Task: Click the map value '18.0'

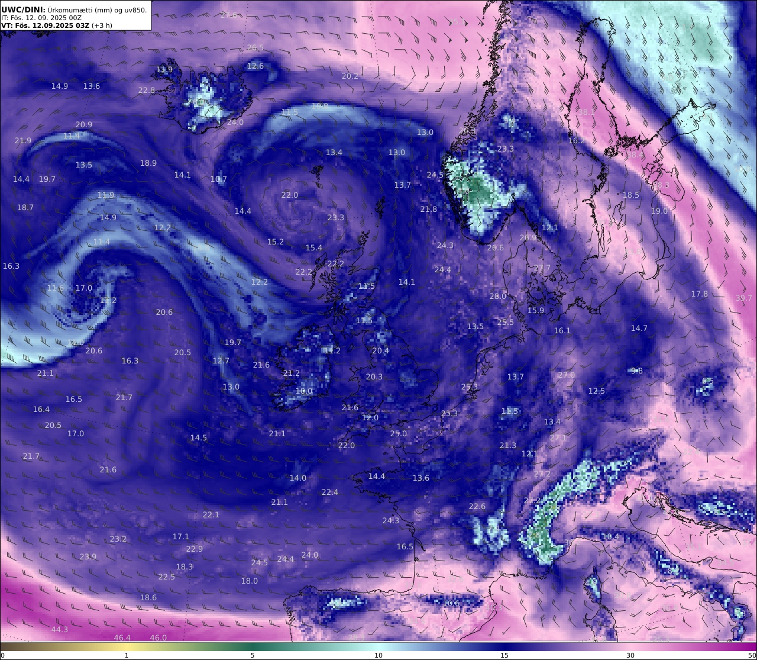Action: point(250,581)
